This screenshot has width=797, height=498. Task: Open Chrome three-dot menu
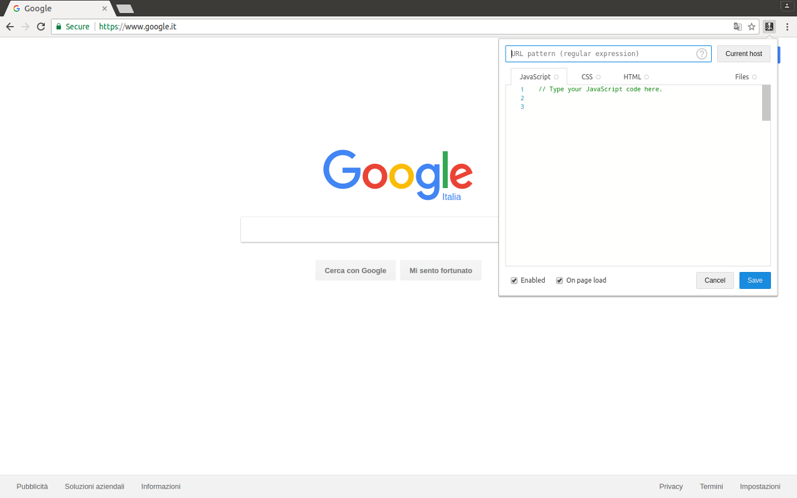[787, 27]
